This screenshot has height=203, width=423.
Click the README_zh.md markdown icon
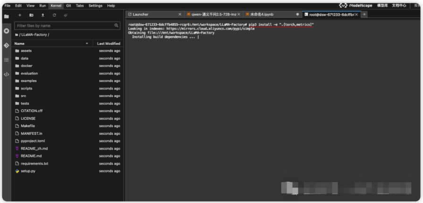pyautogui.click(x=17, y=148)
